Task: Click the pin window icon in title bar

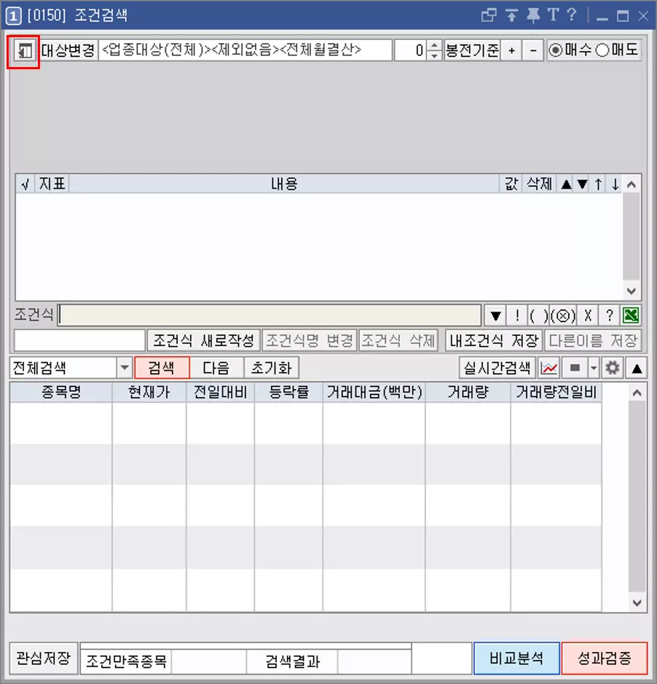Action: point(532,16)
